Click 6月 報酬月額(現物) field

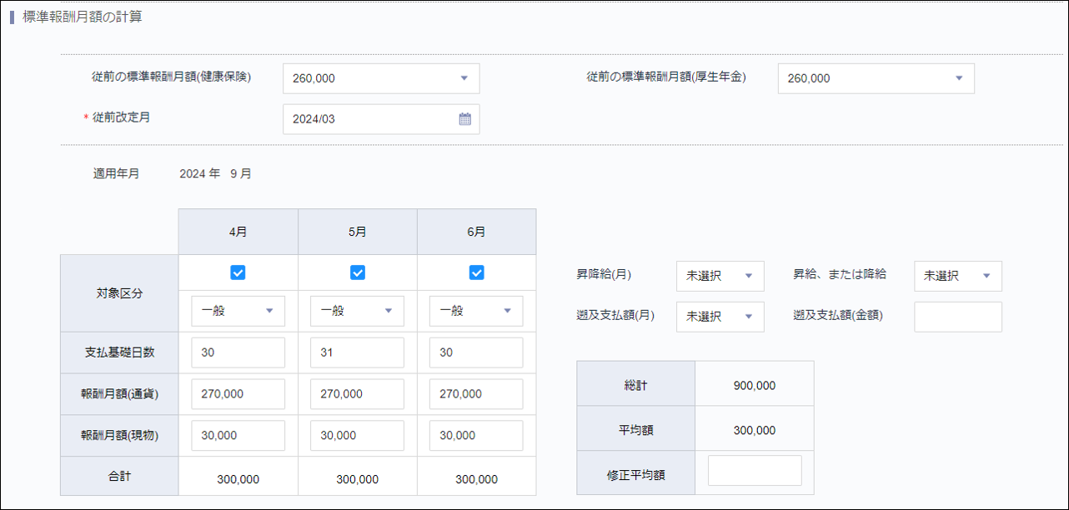click(x=476, y=436)
